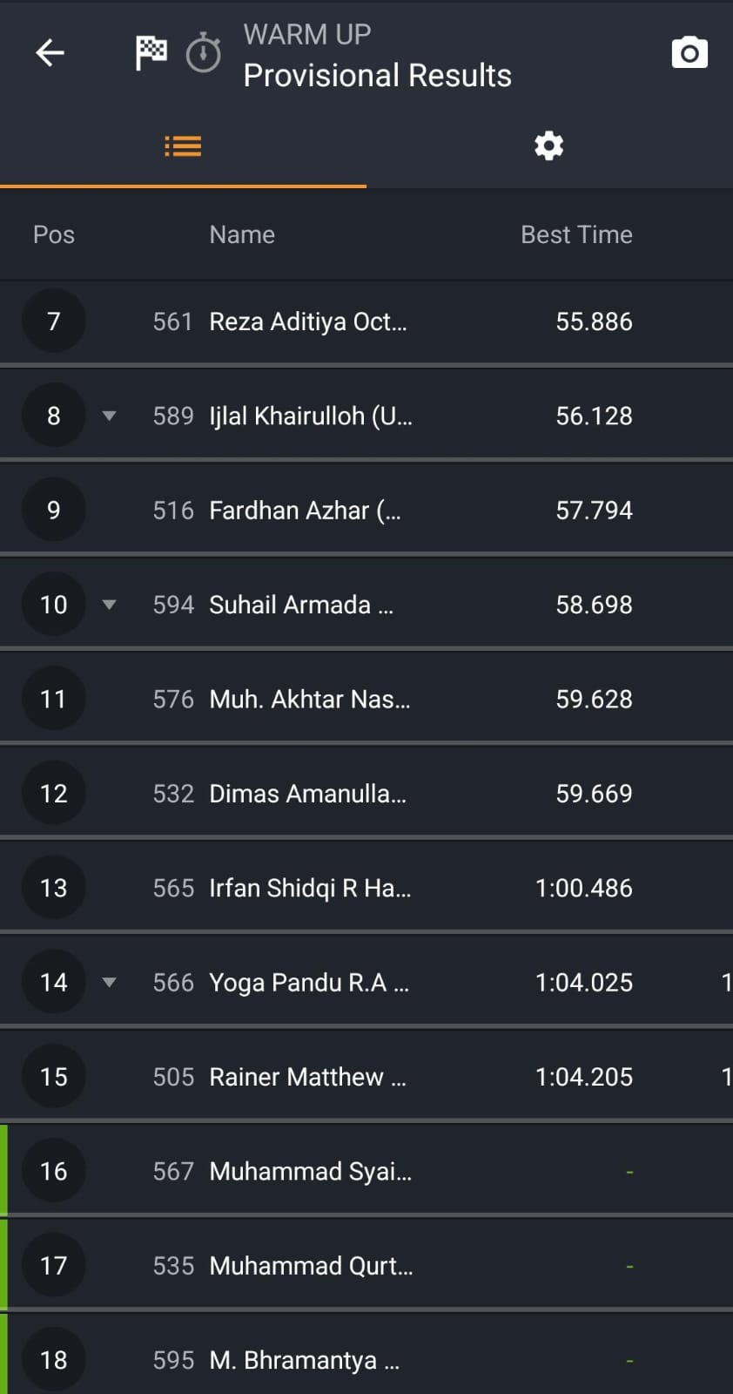Tap the checkered flag icon
The width and height of the screenshot is (733, 1394).
tap(151, 53)
